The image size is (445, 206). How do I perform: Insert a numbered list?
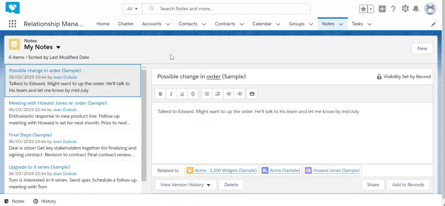[218, 94]
